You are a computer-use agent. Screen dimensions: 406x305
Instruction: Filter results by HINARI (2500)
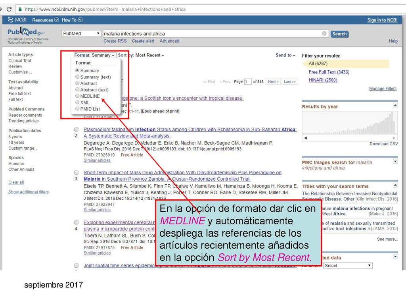pyautogui.click(x=323, y=80)
